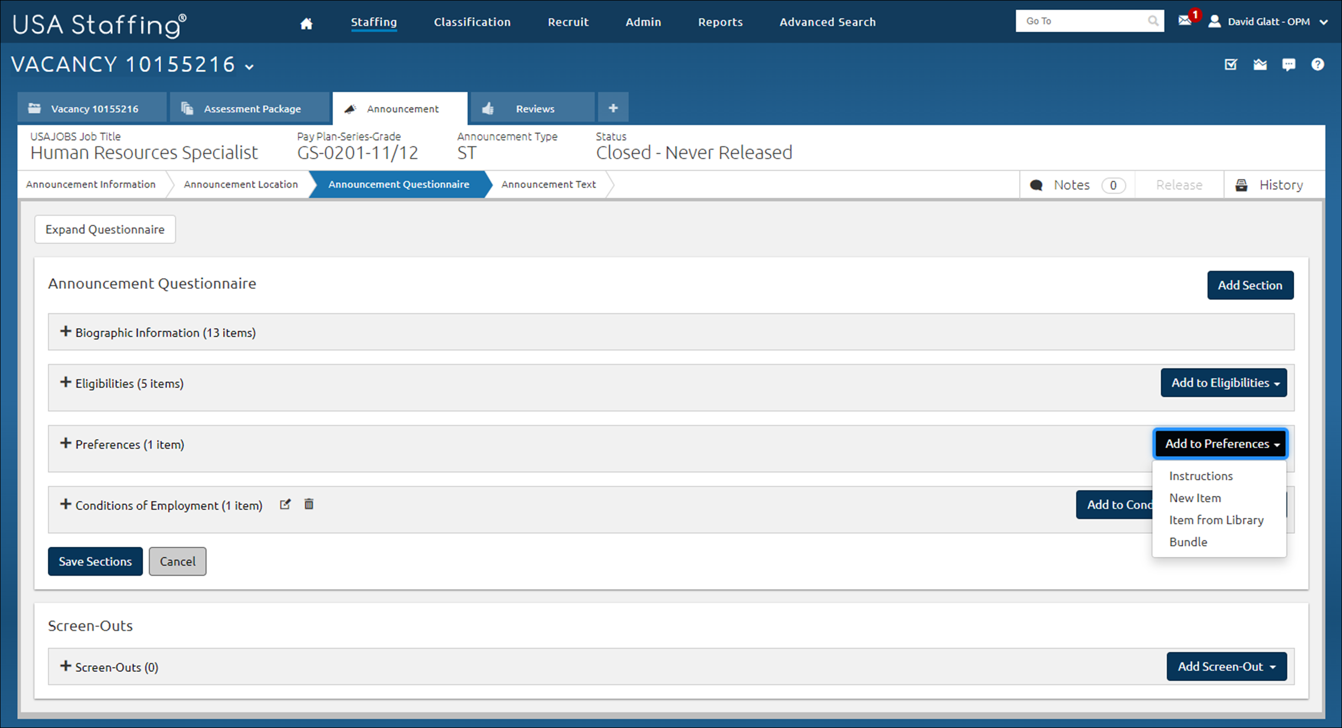Expand the Eligibilities section
The height and width of the screenshot is (728, 1342).
(65, 382)
